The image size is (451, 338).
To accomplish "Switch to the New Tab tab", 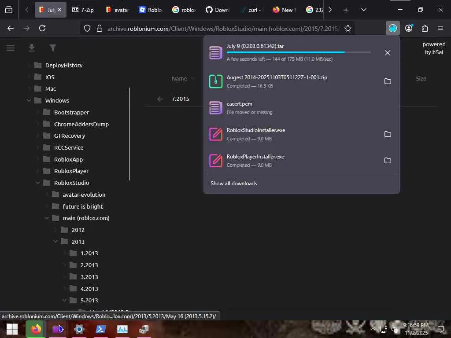I will [284, 10].
